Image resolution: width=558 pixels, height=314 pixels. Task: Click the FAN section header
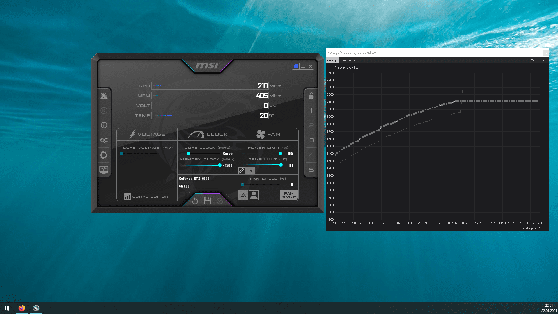pyautogui.click(x=268, y=134)
